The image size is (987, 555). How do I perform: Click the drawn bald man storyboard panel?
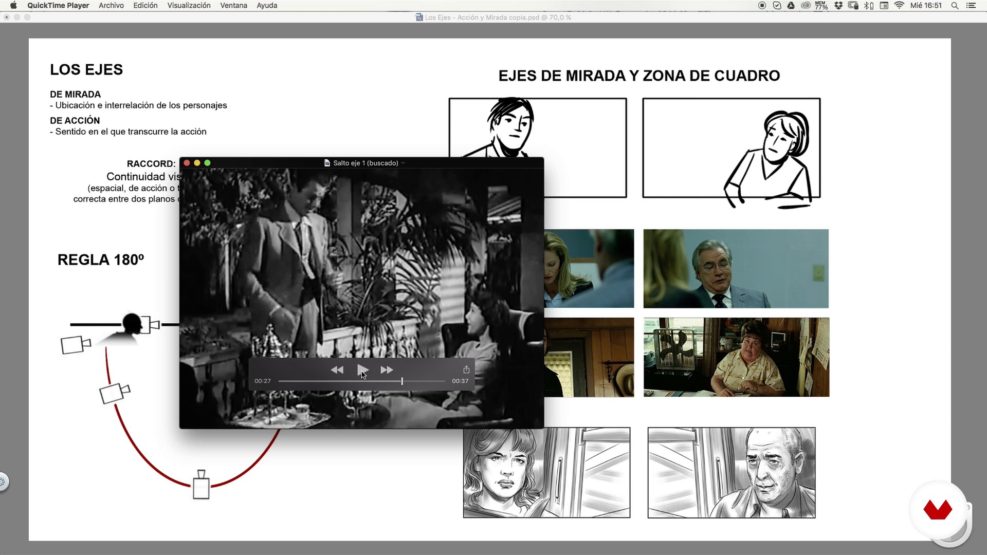coord(732,473)
